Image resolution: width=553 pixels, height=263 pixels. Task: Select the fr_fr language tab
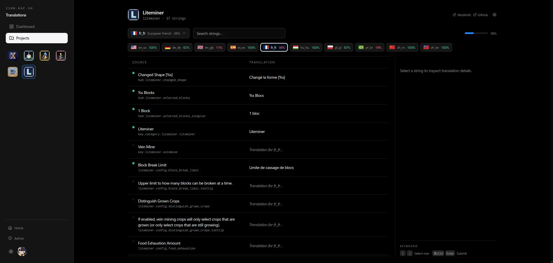pos(274,47)
